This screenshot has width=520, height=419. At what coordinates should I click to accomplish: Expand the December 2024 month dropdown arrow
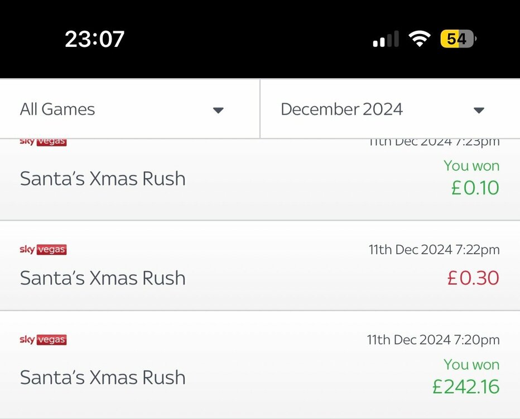pos(479,110)
